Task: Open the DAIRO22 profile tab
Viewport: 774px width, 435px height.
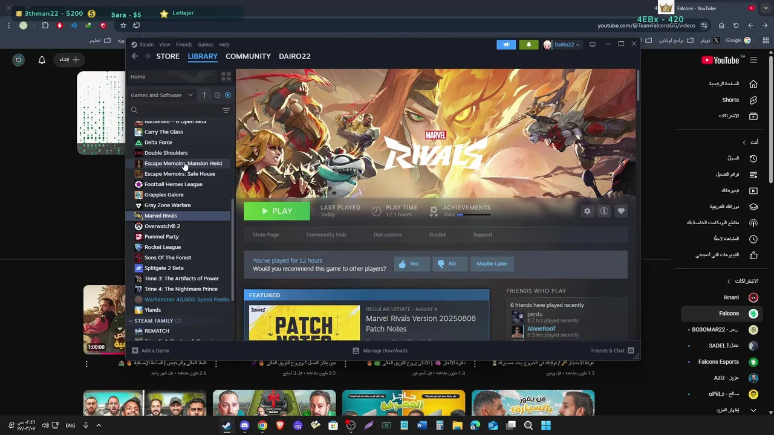Action: click(x=294, y=56)
